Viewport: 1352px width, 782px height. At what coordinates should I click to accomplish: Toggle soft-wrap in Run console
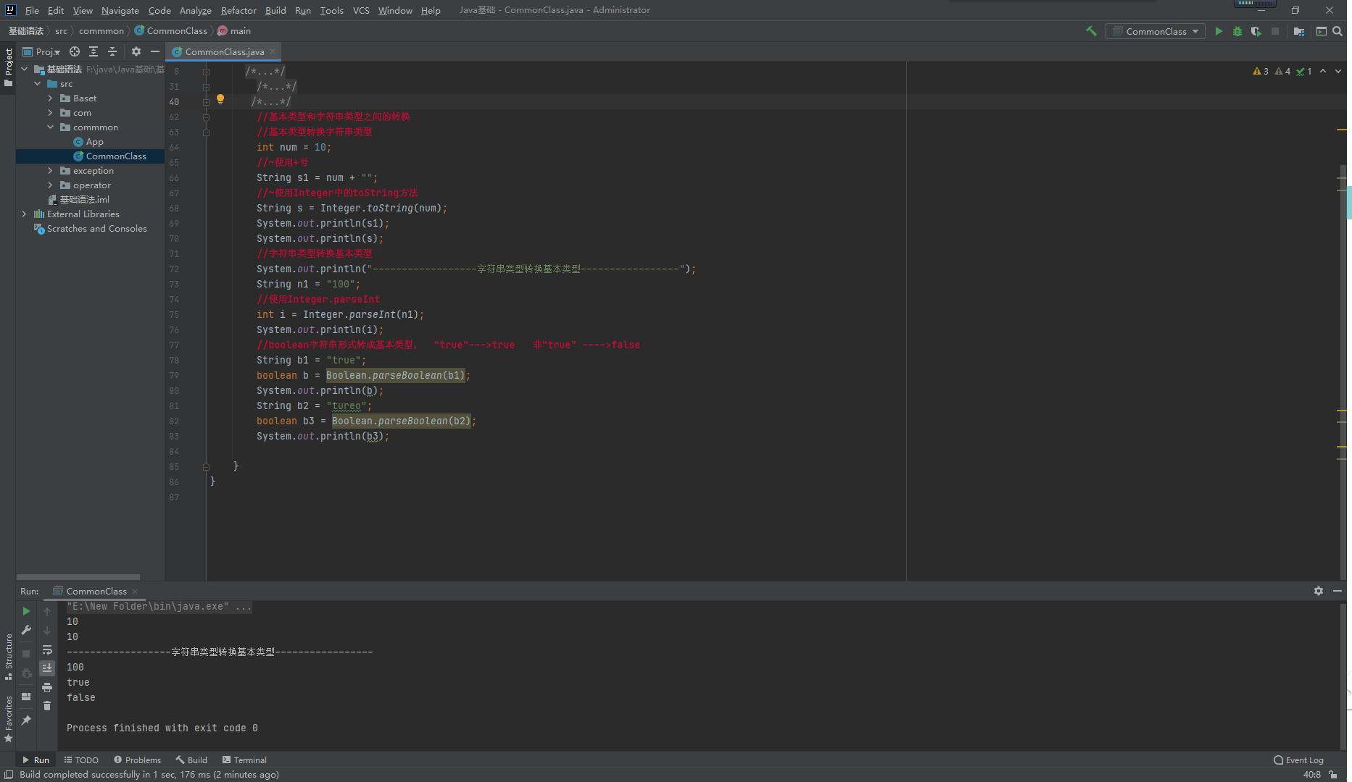click(47, 649)
